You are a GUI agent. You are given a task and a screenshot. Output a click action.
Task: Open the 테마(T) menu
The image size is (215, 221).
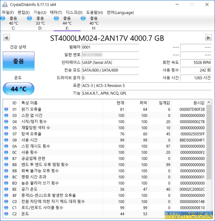click(x=56, y=12)
